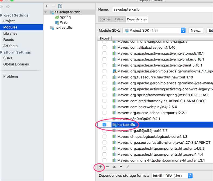Check export for fastdfs-client-java:1.27-SNAPSHOT
213x181 pixels.
[104, 142]
